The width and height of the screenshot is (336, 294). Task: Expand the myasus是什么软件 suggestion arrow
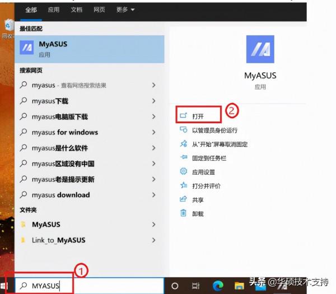(x=153, y=148)
